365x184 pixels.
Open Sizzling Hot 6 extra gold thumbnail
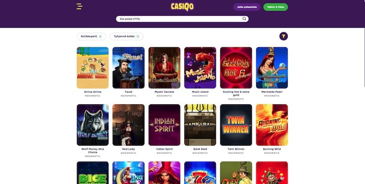click(x=236, y=68)
